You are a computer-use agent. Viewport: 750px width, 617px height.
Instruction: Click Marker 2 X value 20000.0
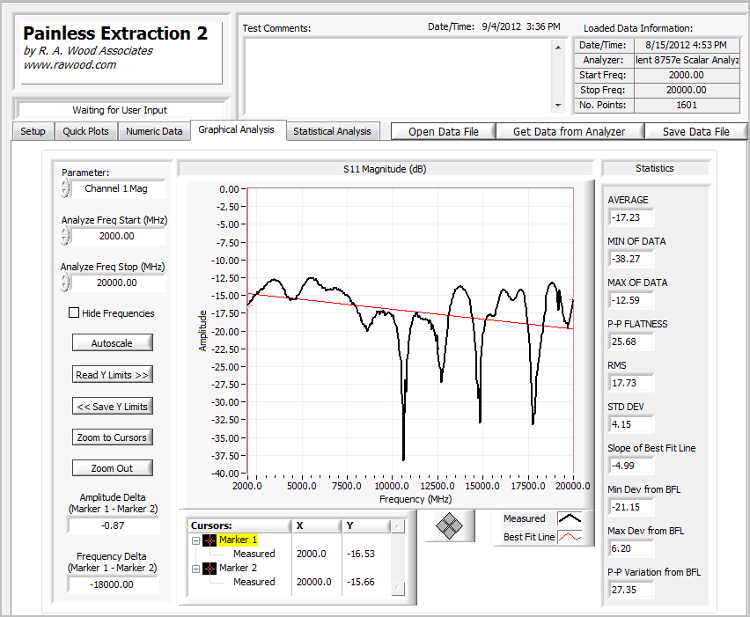point(313,582)
